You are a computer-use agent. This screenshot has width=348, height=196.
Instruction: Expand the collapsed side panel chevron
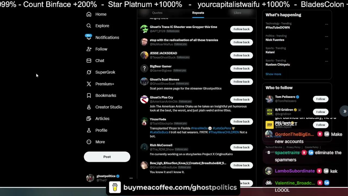pos(344,111)
